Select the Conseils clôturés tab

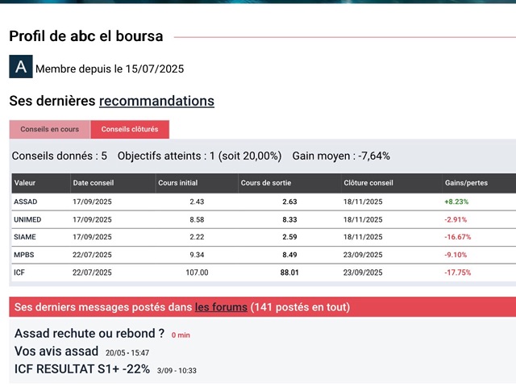[130, 129]
